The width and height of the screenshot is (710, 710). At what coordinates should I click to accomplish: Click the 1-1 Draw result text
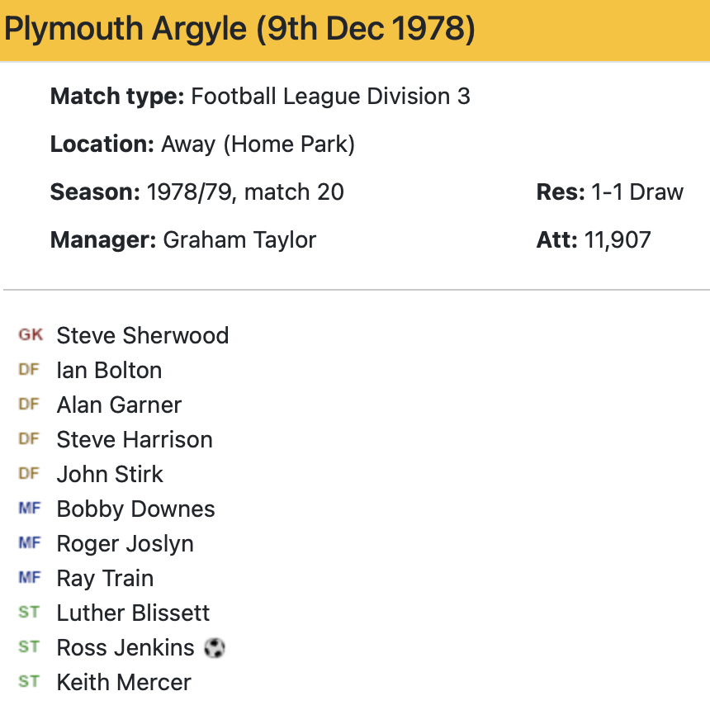637,192
